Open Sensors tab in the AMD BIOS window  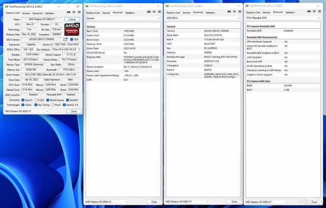(186, 12)
